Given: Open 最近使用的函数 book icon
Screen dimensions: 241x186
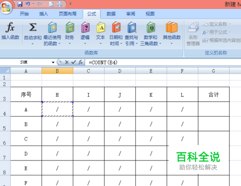Looking at the screenshot, I should pos(53,27).
